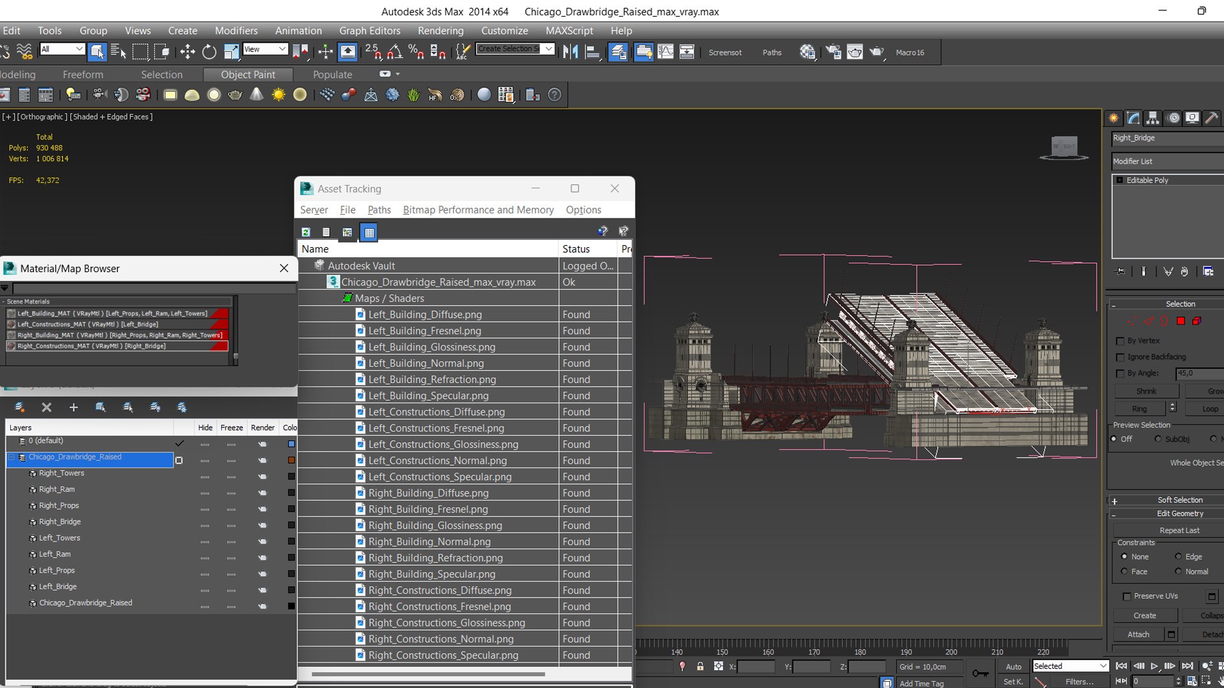Switch to the Freeform ribbon tab
The image size is (1224, 688).
point(83,75)
